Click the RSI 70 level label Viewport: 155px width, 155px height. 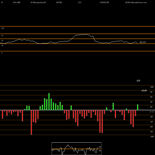pos(2,36)
